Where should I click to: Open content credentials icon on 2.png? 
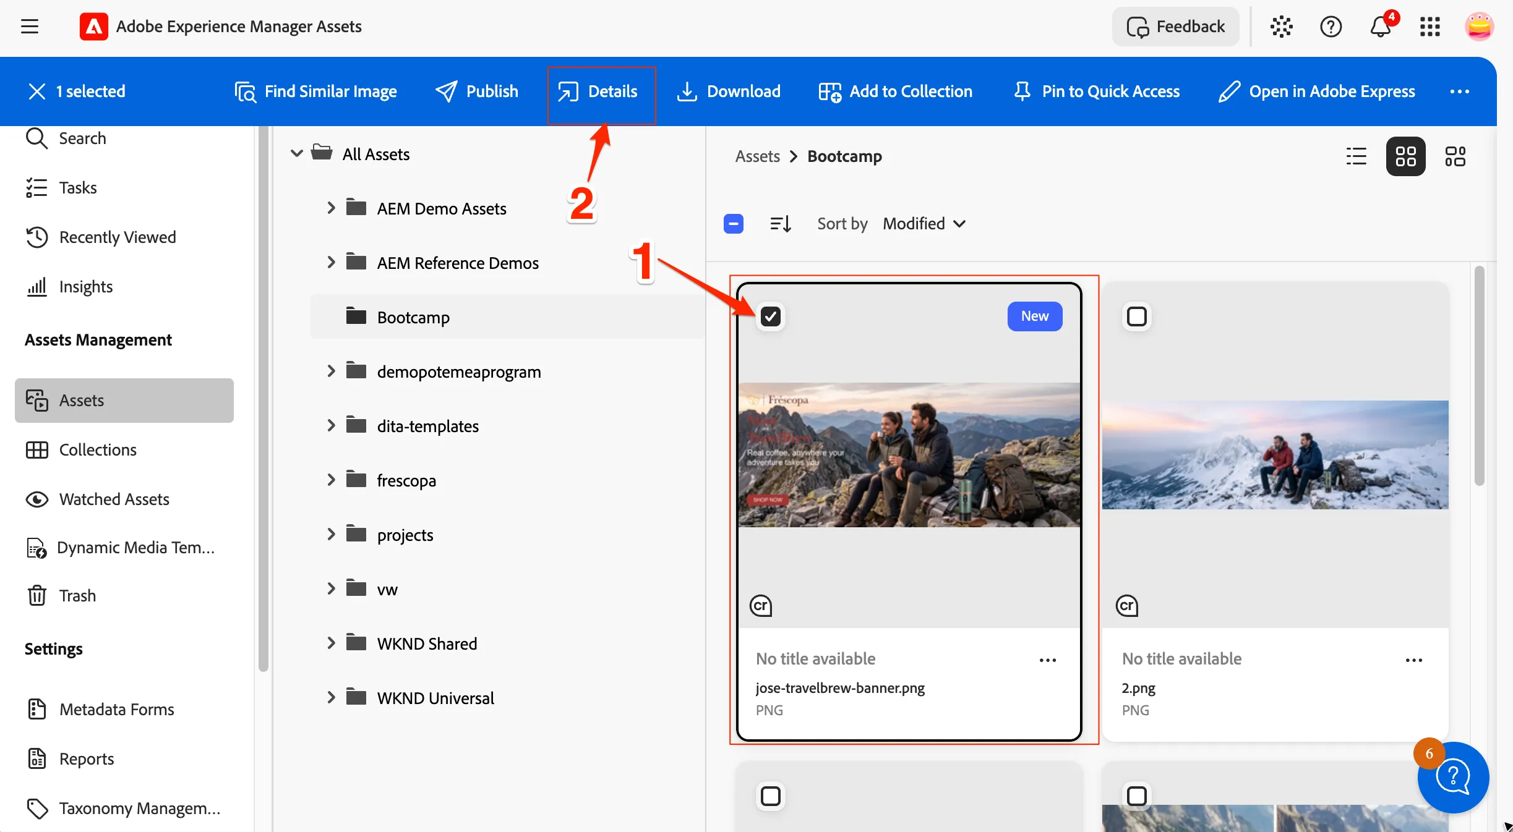(1127, 606)
